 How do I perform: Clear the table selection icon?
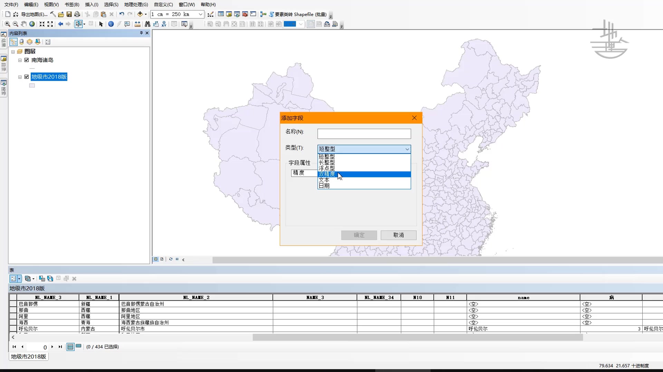58,278
